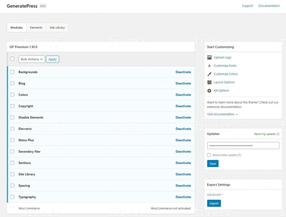Viewport: 286px width, 217px height.
Task: Enable the Receive beta updates checkbox
Action: click(x=209, y=155)
